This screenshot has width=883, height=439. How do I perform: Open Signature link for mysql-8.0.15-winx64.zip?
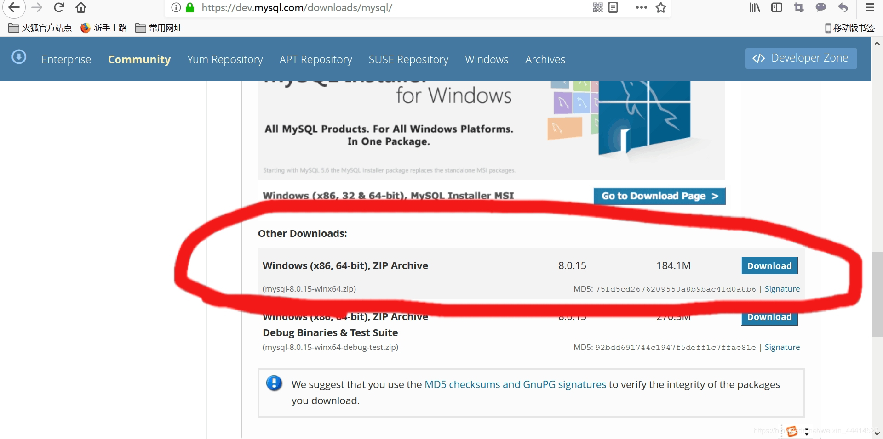point(782,289)
